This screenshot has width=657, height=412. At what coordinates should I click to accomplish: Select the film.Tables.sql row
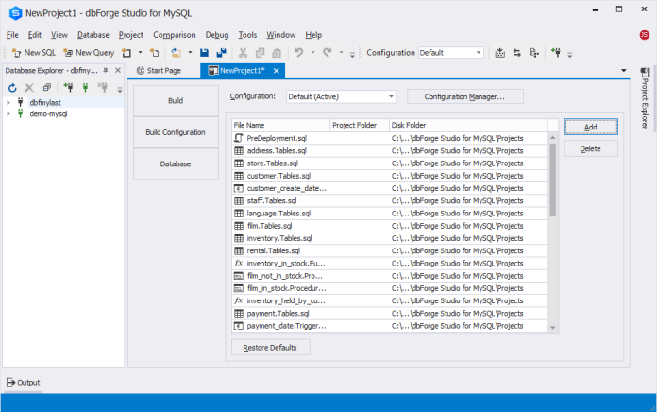click(390, 226)
